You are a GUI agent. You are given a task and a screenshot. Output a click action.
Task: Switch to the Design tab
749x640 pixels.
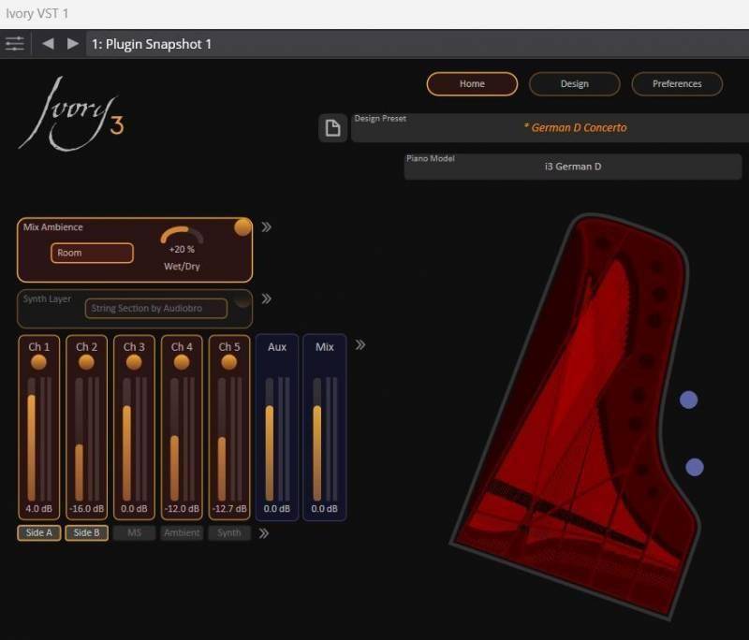click(x=574, y=84)
